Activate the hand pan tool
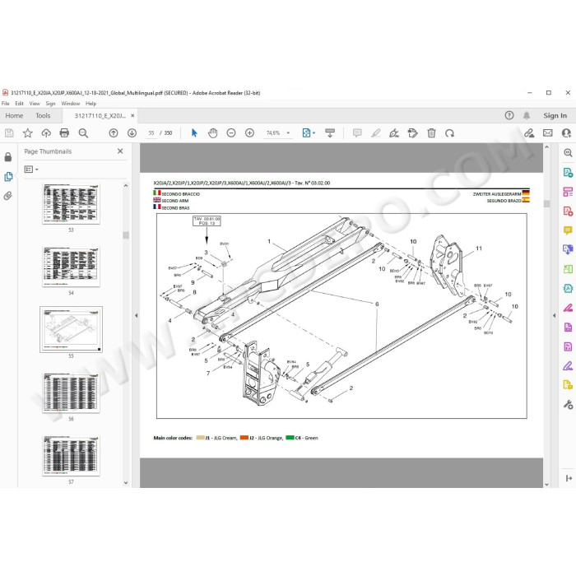576x576 pixels. (x=212, y=133)
